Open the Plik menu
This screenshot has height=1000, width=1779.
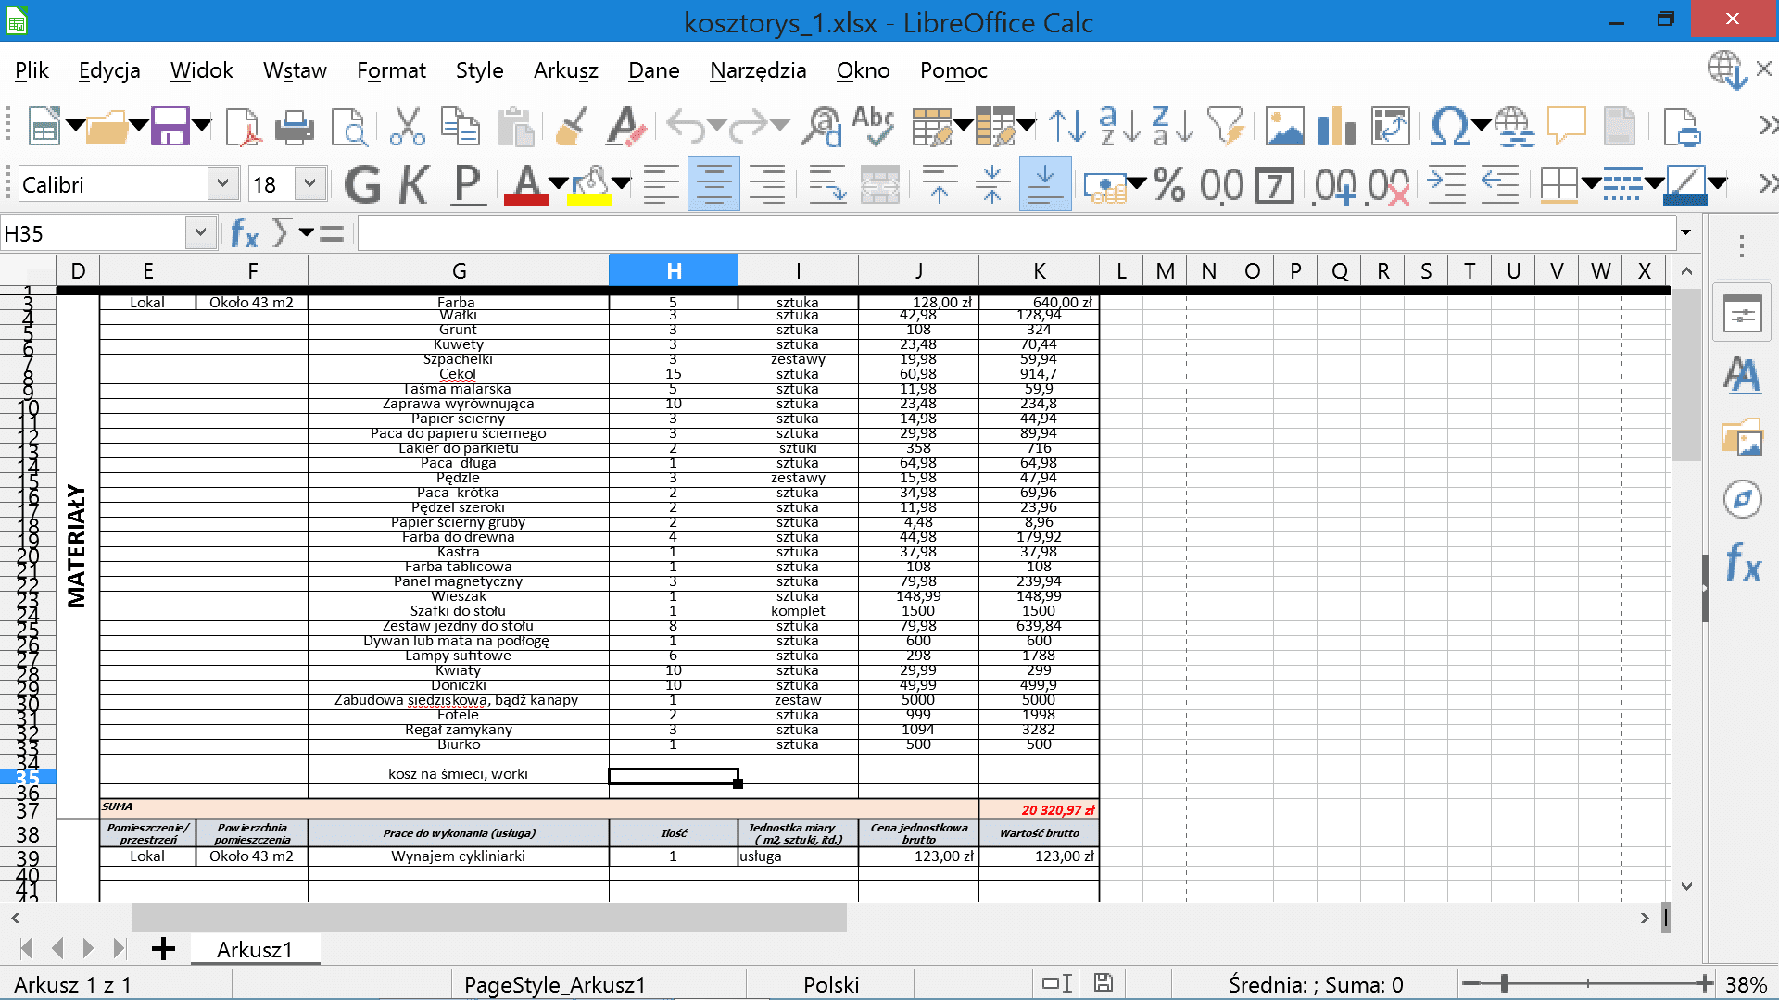point(32,70)
